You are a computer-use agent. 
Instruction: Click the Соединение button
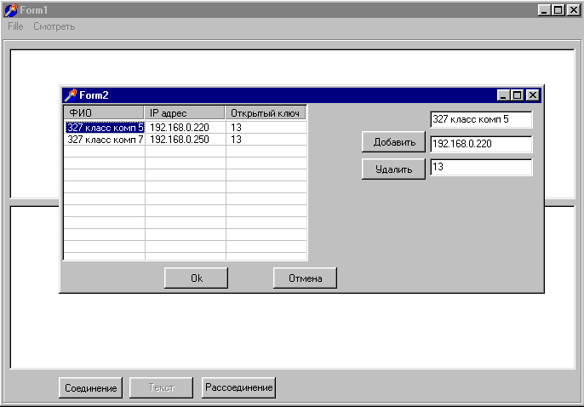coord(90,387)
